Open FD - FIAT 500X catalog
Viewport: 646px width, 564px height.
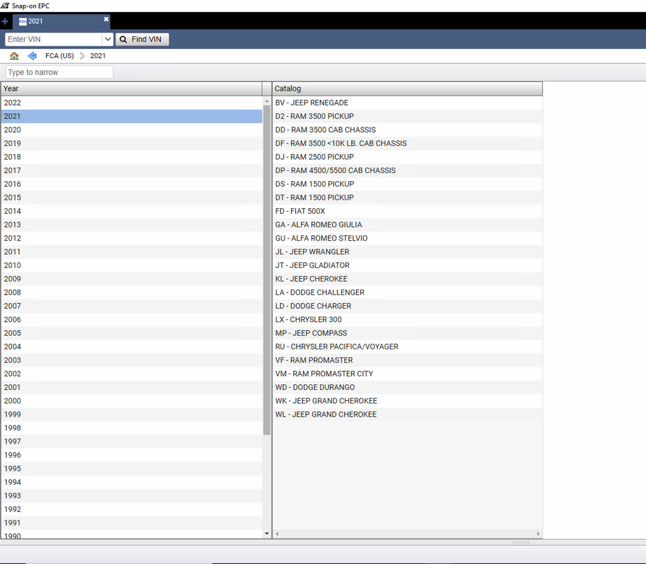coord(408,211)
